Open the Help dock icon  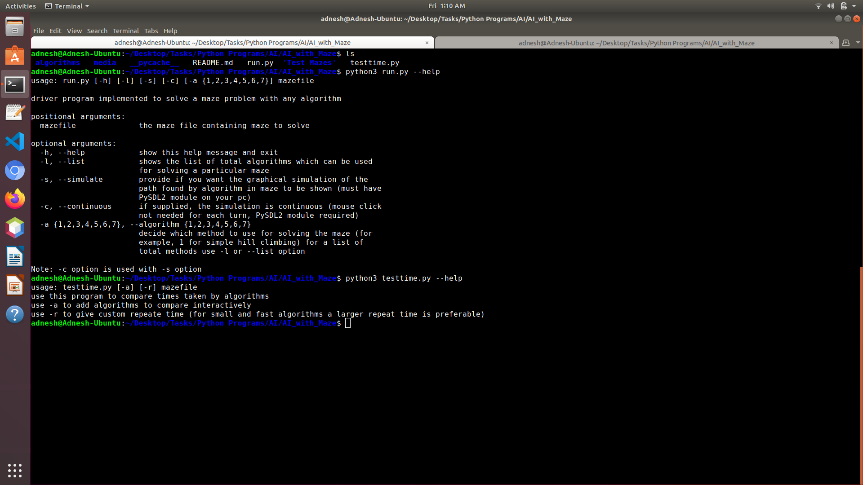pos(15,314)
